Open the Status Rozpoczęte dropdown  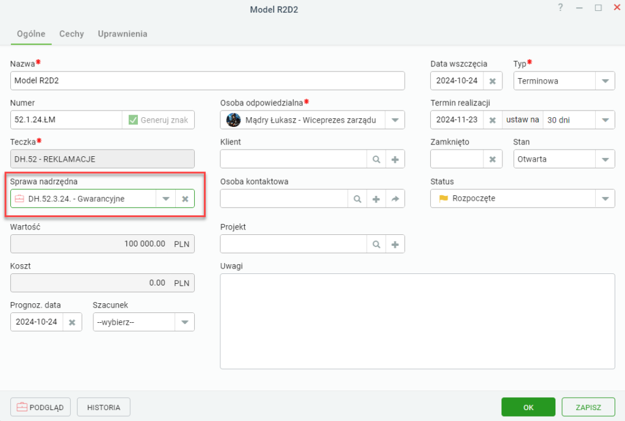(x=605, y=199)
